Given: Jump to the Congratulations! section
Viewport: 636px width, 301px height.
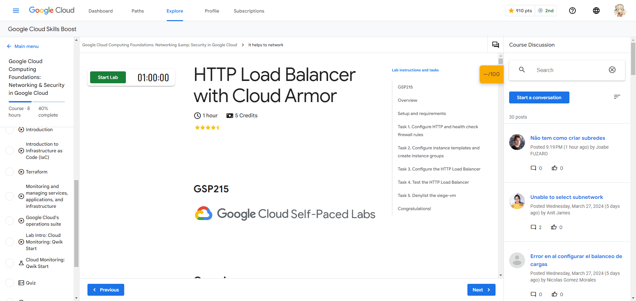Looking at the screenshot, I should click(x=414, y=208).
